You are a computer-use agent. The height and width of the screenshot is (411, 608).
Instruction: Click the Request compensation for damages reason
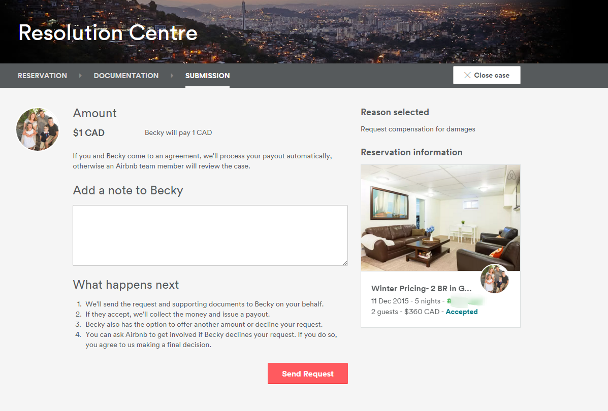click(x=418, y=129)
